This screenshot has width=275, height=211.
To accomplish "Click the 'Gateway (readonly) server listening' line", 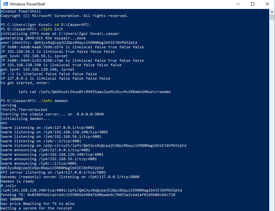I will click(70, 177).
